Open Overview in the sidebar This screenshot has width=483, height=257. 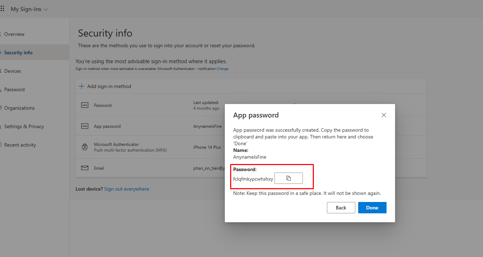pyautogui.click(x=14, y=34)
